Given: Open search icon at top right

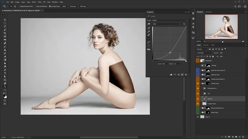Looking at the screenshot, I should click(x=235, y=7).
